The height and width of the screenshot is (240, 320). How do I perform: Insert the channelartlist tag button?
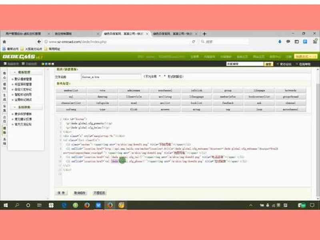click(x=71, y=103)
